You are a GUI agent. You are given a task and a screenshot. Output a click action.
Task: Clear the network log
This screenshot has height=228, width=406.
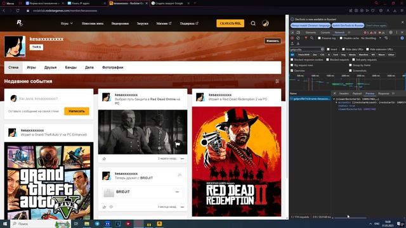pos(298,38)
